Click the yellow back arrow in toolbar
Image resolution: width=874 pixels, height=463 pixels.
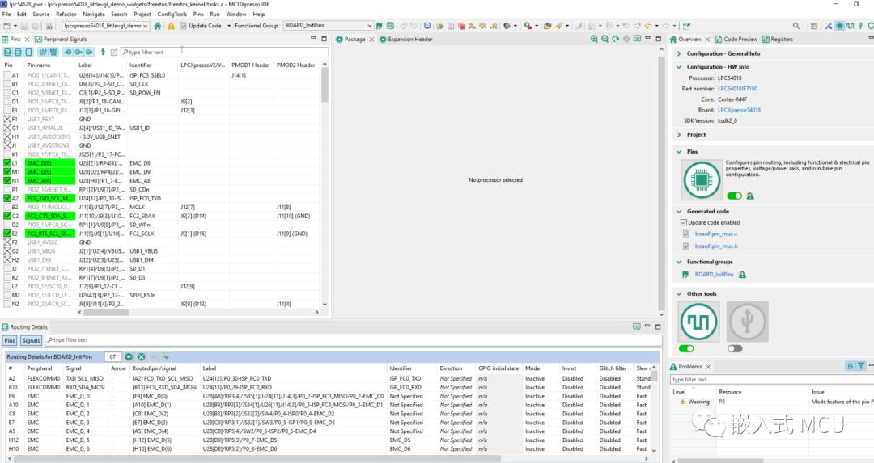pyautogui.click(x=647, y=26)
